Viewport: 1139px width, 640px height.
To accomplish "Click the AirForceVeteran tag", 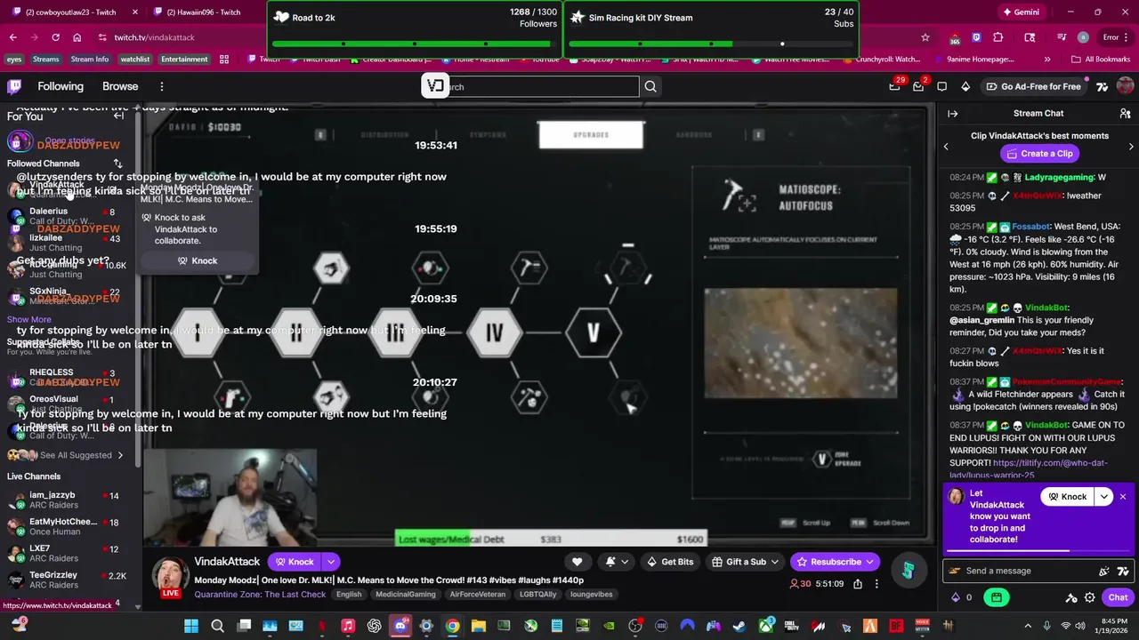I will click(477, 595).
